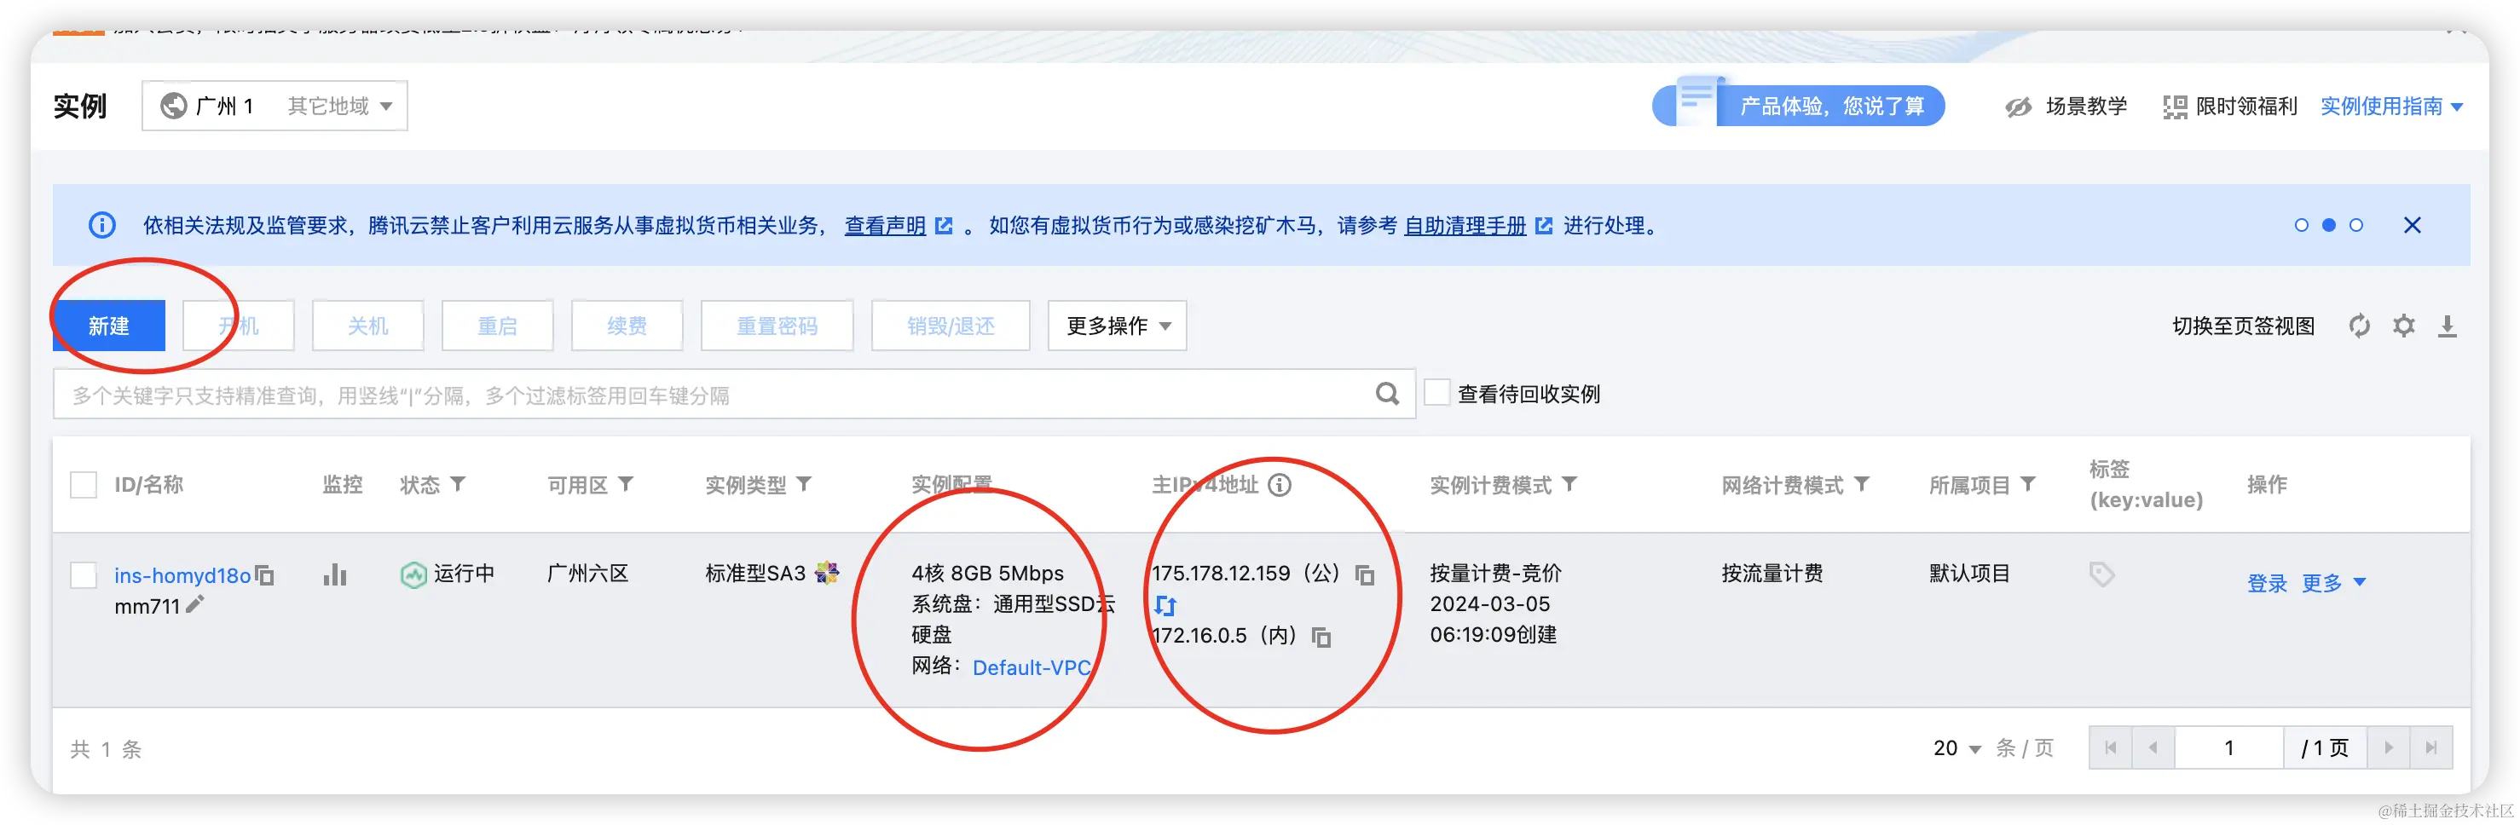Screen dimensions: 2520x825
Task: Go to first page arrow
Action: coord(2110,747)
